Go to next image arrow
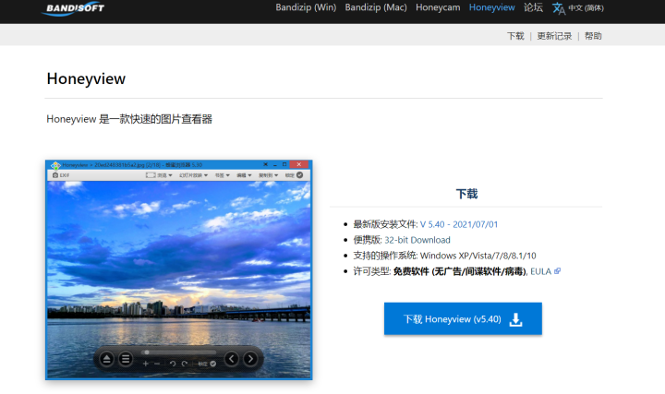Screen dimensions: 665x394 (x=250, y=359)
